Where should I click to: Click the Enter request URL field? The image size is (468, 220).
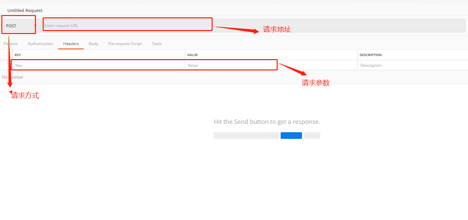253,26
